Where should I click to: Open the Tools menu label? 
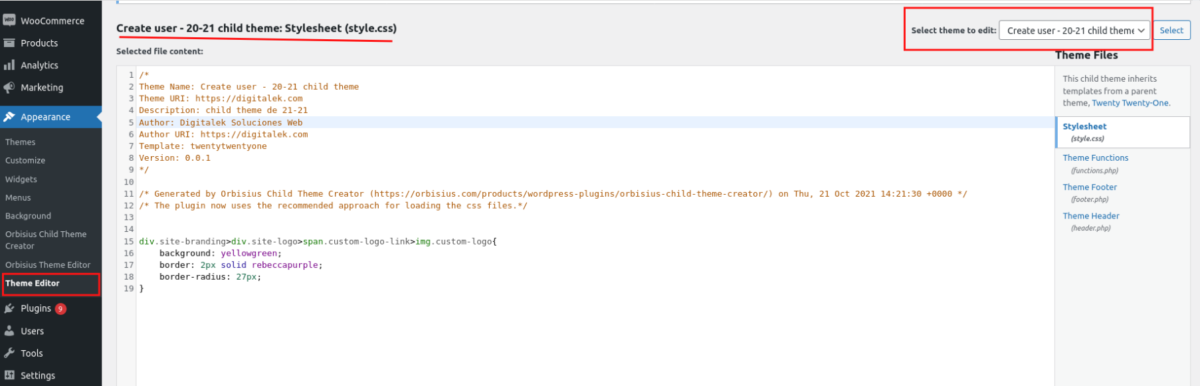tap(31, 353)
